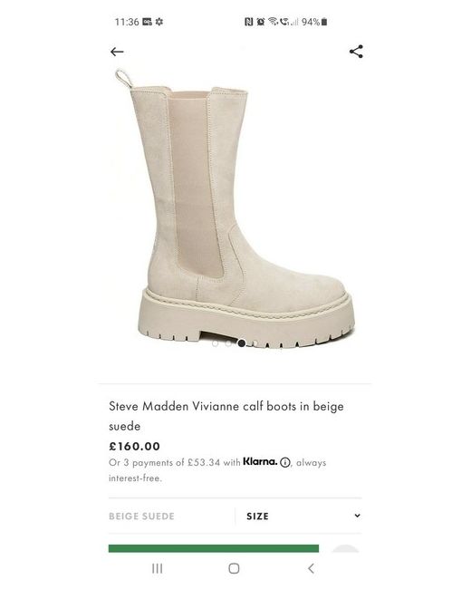Viewport: 471px width, 589px height.
Task: Tap the battery status icon
Action: (x=324, y=22)
